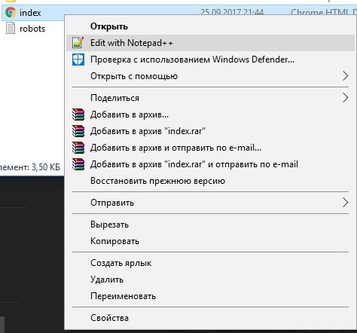Click the Windows Defender shield icon
The image size is (357, 333).
[x=78, y=60]
